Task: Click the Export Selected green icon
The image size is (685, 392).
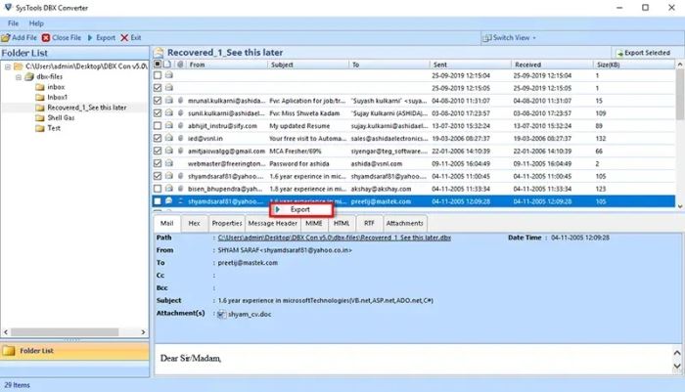Action: [619, 53]
